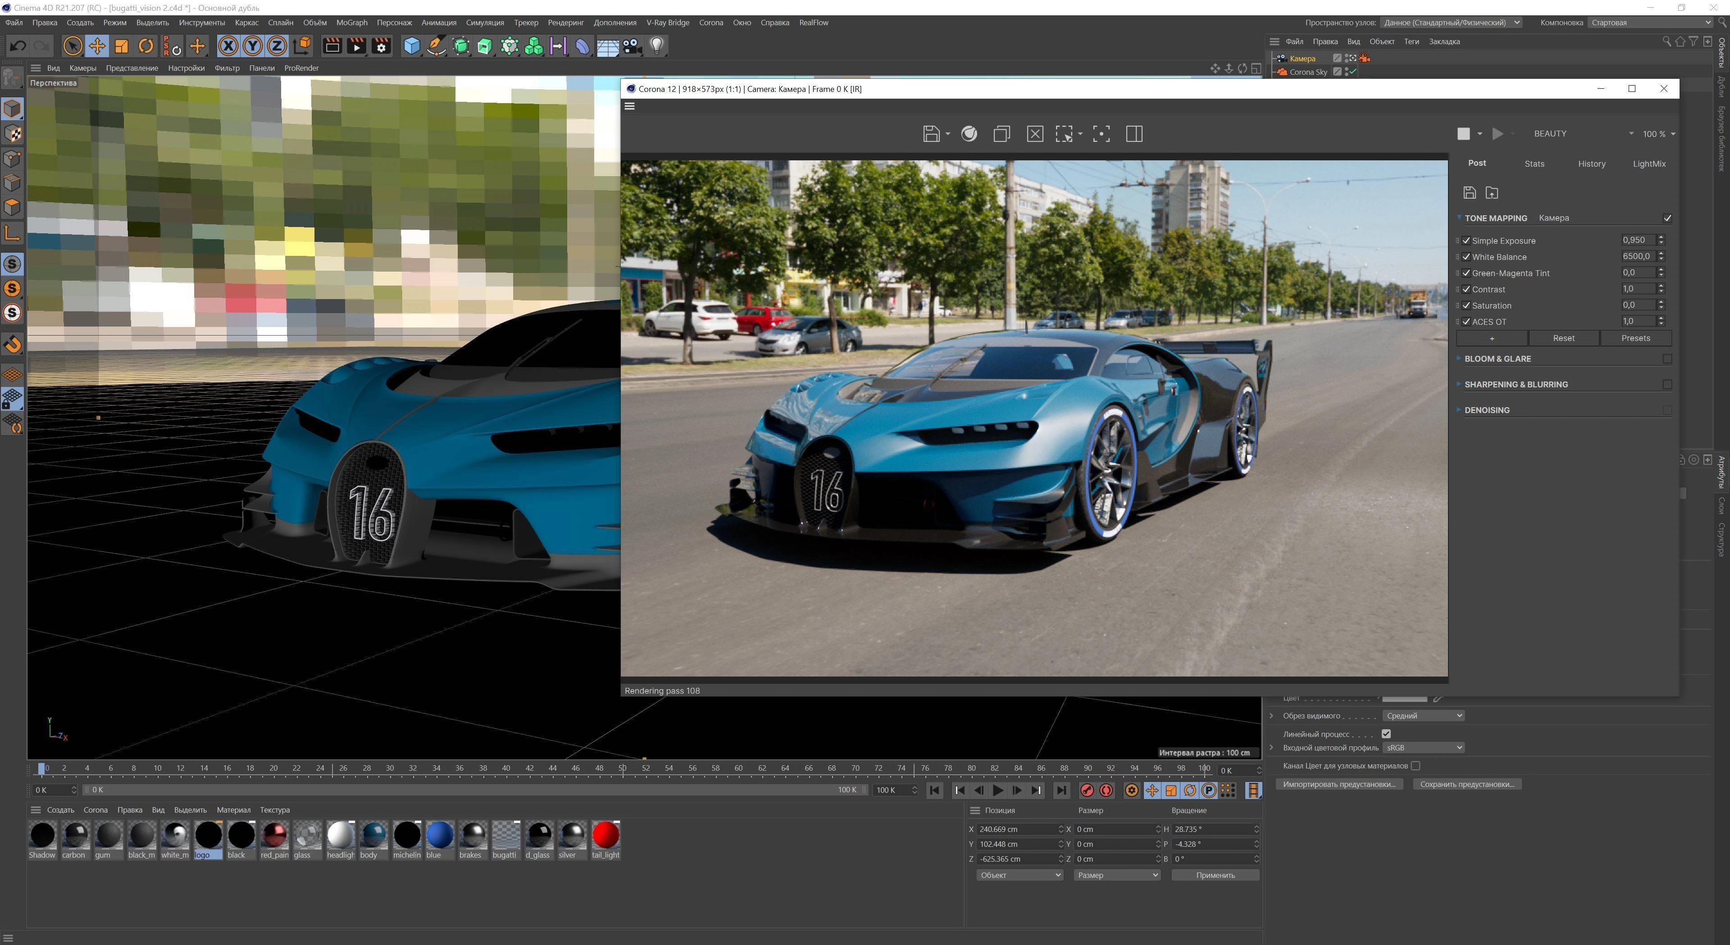
Task: Go to end of animation
Action: pyautogui.click(x=1061, y=791)
